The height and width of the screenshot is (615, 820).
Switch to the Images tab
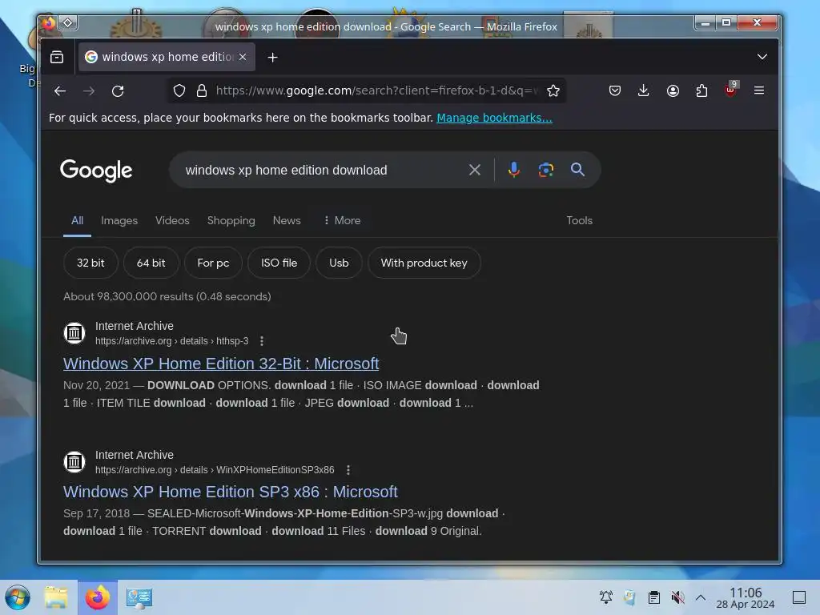(x=119, y=221)
